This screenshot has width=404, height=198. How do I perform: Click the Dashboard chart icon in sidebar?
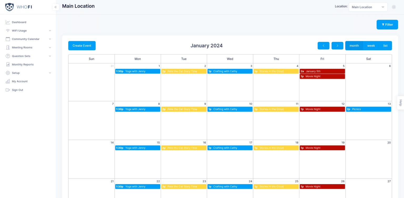click(x=8, y=22)
